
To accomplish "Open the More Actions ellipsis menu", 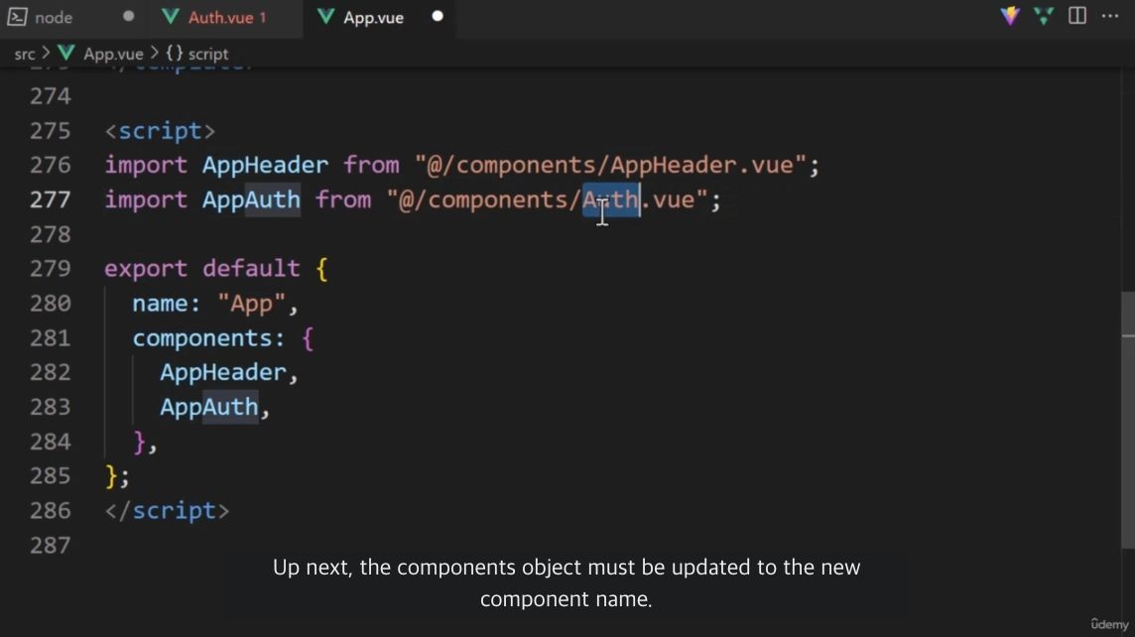I will point(1109,15).
